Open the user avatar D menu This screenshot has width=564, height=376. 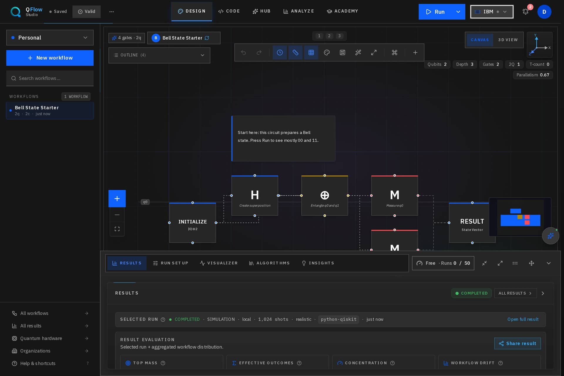coord(544,12)
